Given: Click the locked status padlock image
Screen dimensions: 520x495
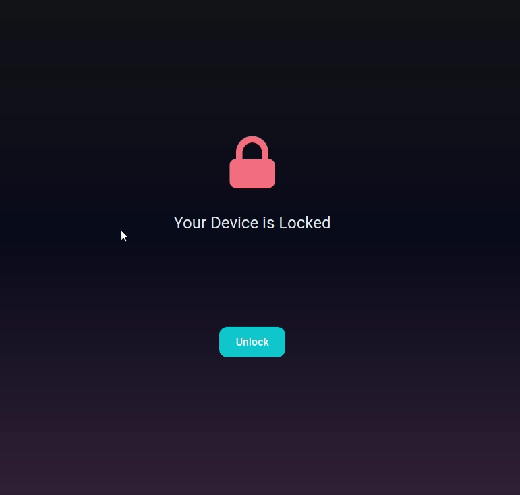Looking at the screenshot, I should (252, 162).
